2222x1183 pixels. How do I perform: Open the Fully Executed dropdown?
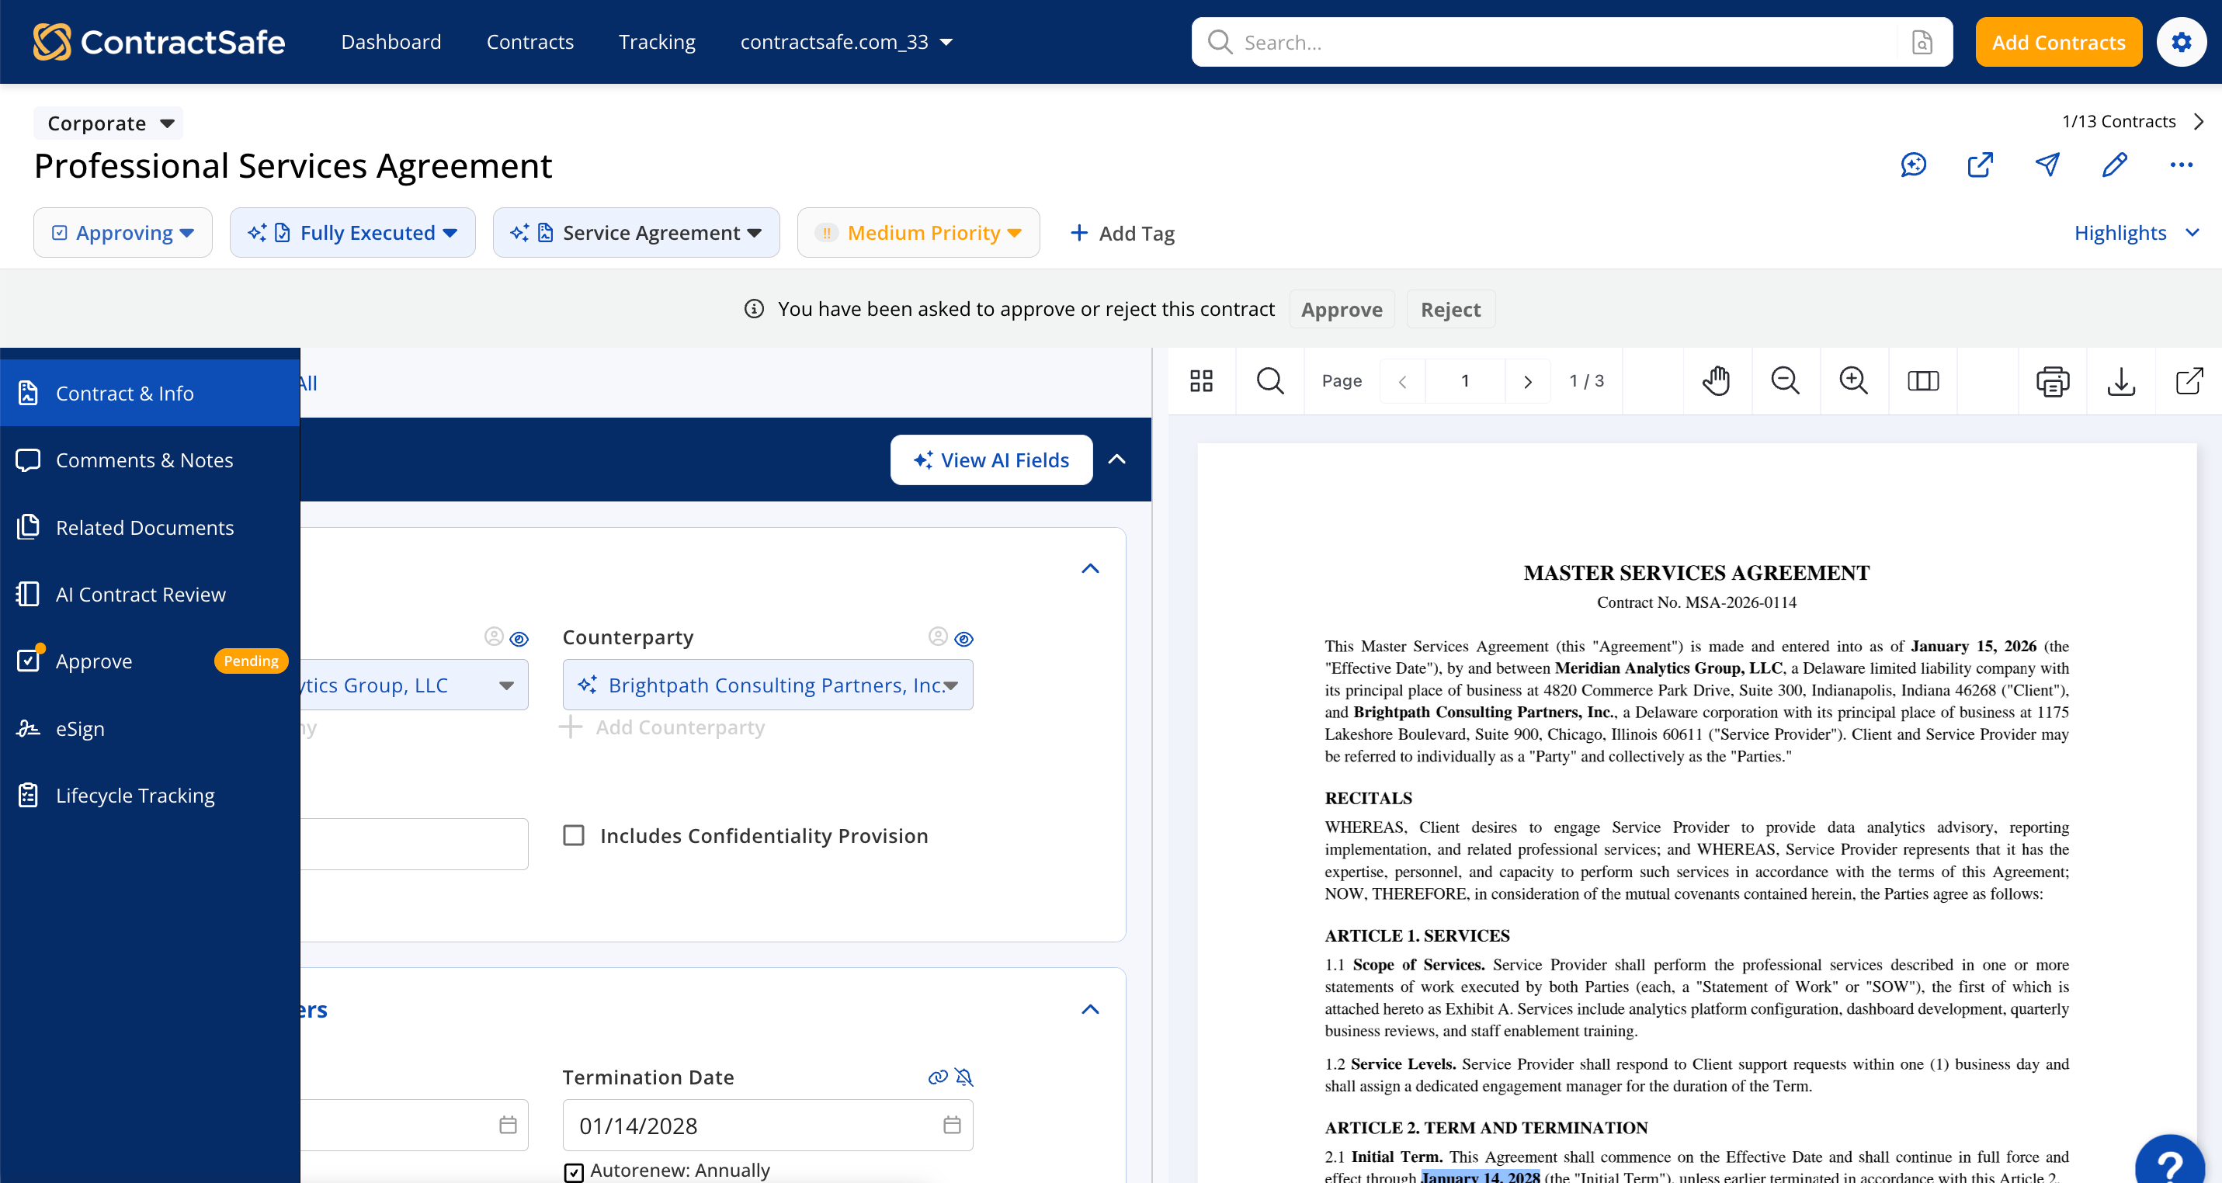pyautogui.click(x=352, y=232)
